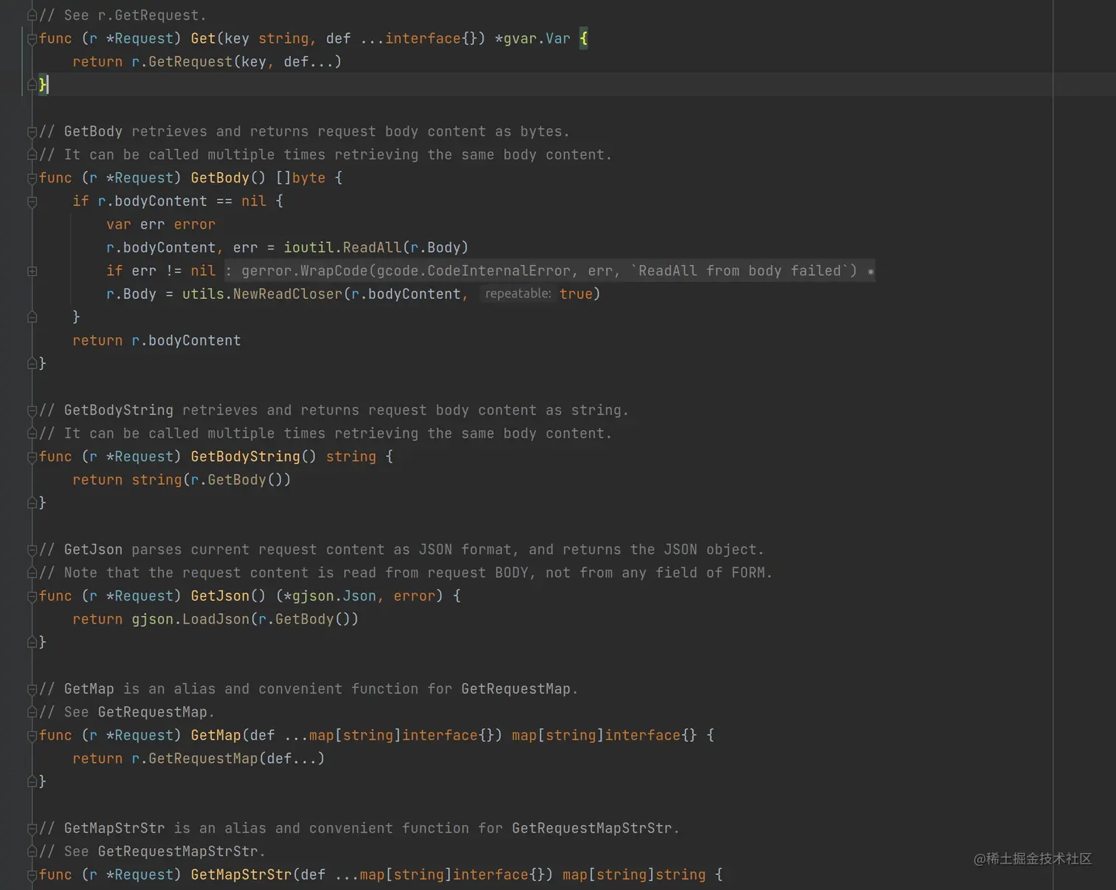Click the 'return r.bodyContent' statement
Screen dimensions: 1116x890
point(156,340)
